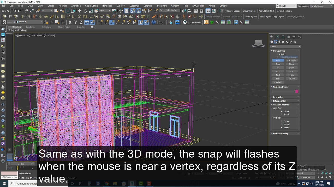
Task: Open the Hierarchy command panel tab
Action: tap(283, 37)
